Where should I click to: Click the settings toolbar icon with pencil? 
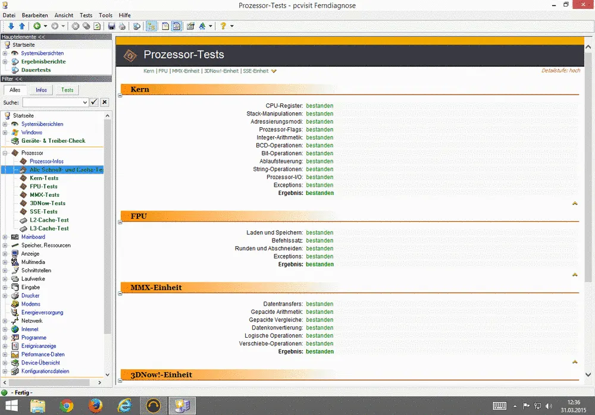point(190,26)
